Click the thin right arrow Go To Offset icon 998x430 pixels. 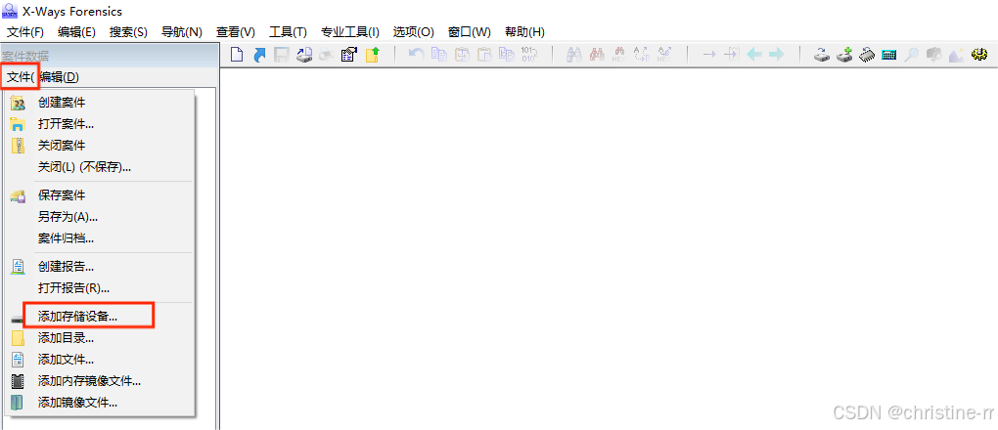pos(709,55)
